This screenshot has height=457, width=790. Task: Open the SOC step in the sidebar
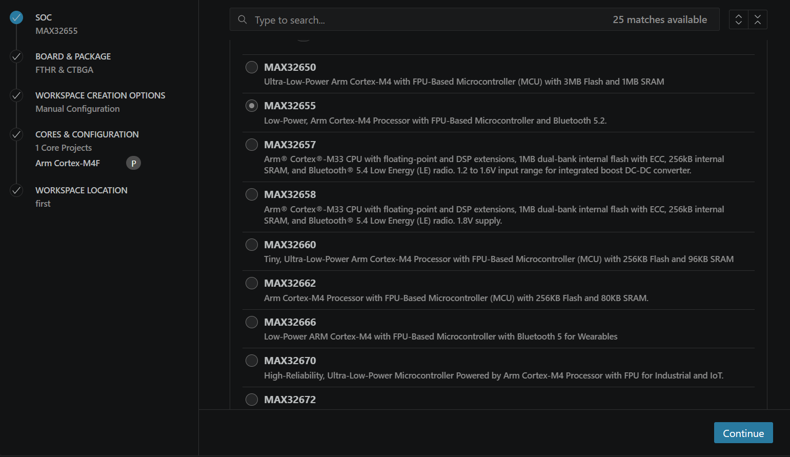(x=44, y=17)
